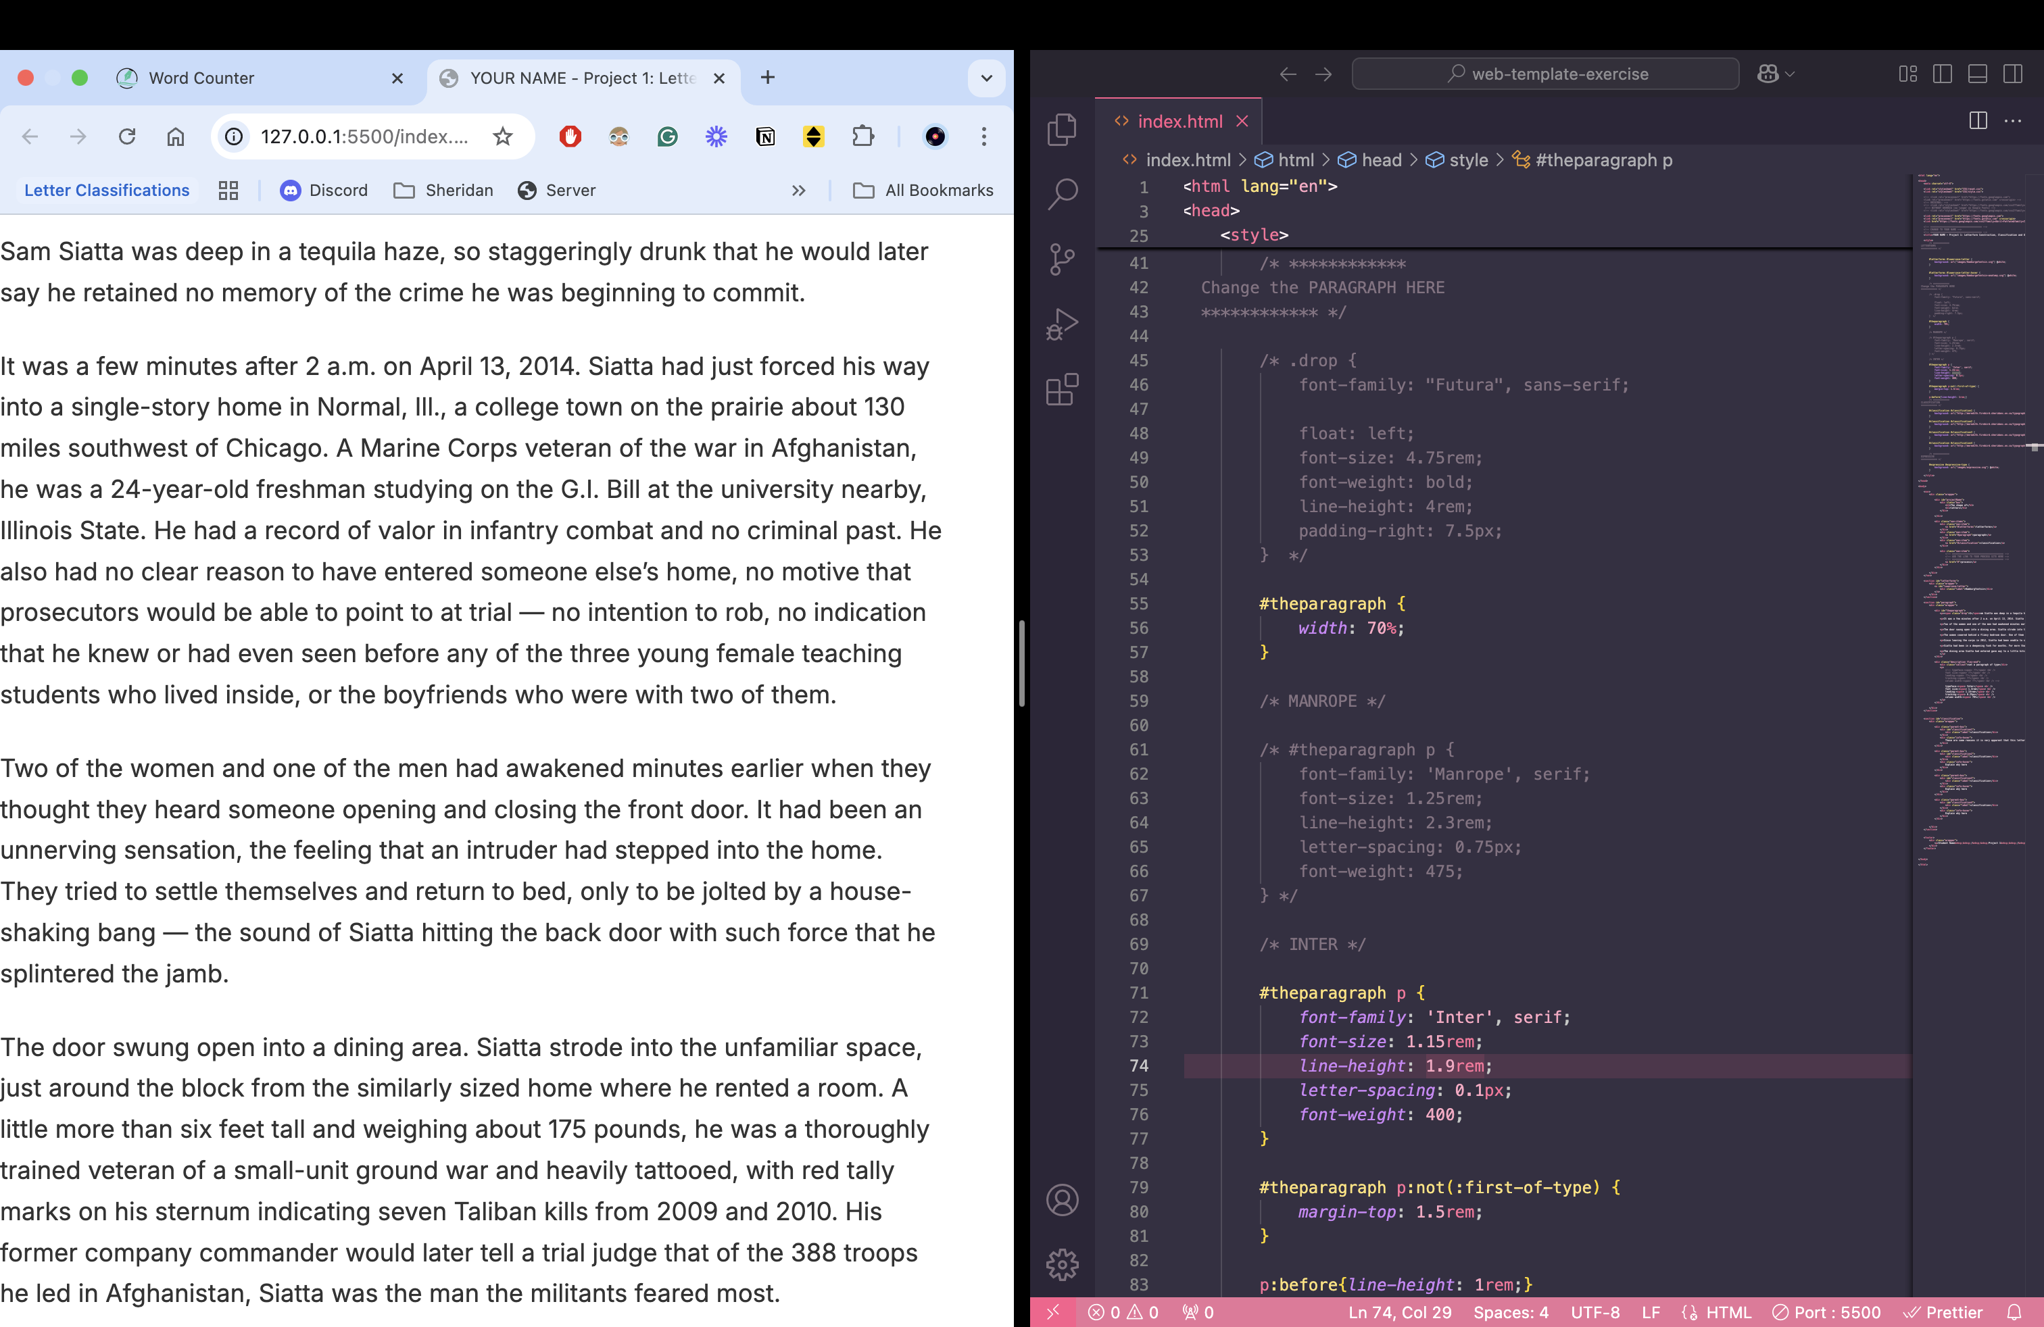Expand the bookmarks overflow chevron

click(x=799, y=190)
